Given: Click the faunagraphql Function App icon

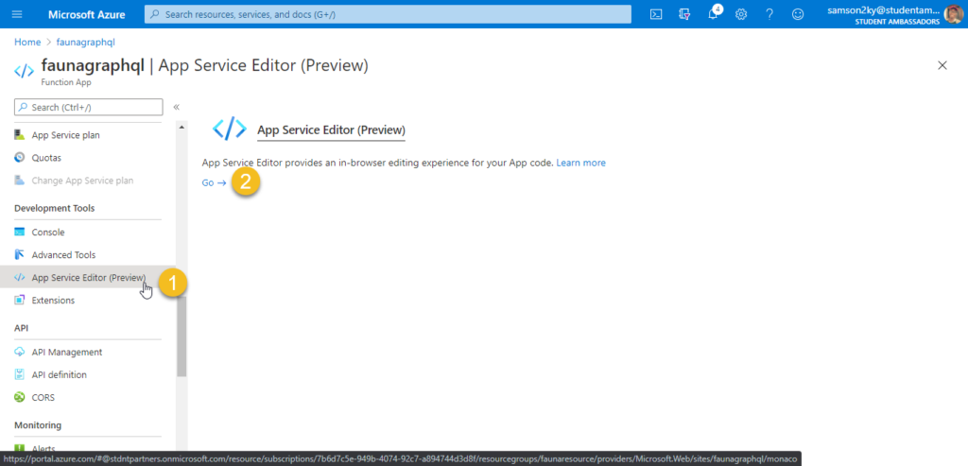Looking at the screenshot, I should pyautogui.click(x=24, y=71).
